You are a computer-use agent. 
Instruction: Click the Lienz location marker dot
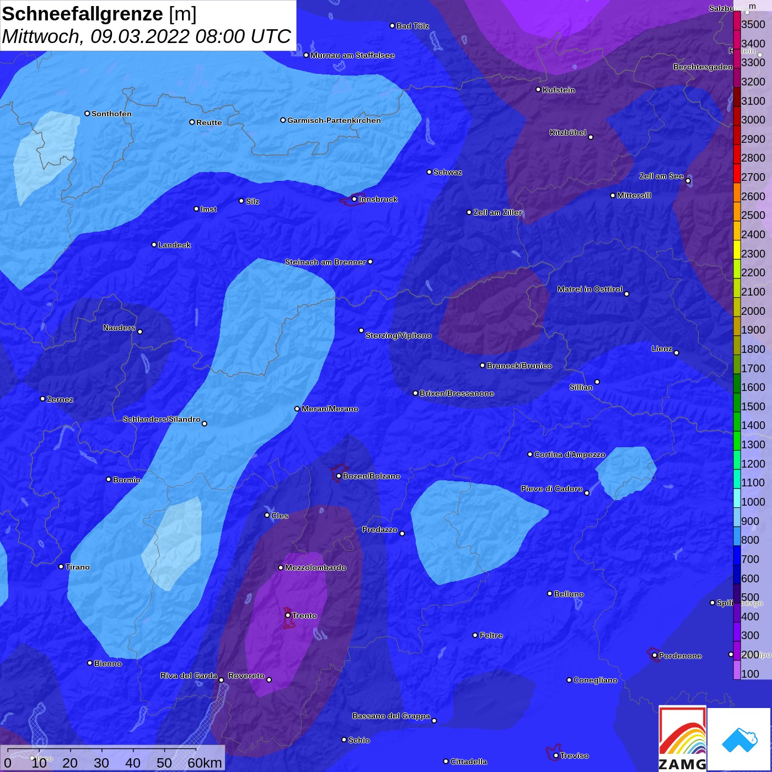pyautogui.click(x=677, y=353)
